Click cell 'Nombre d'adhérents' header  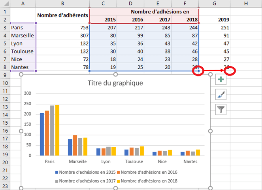click(62, 15)
